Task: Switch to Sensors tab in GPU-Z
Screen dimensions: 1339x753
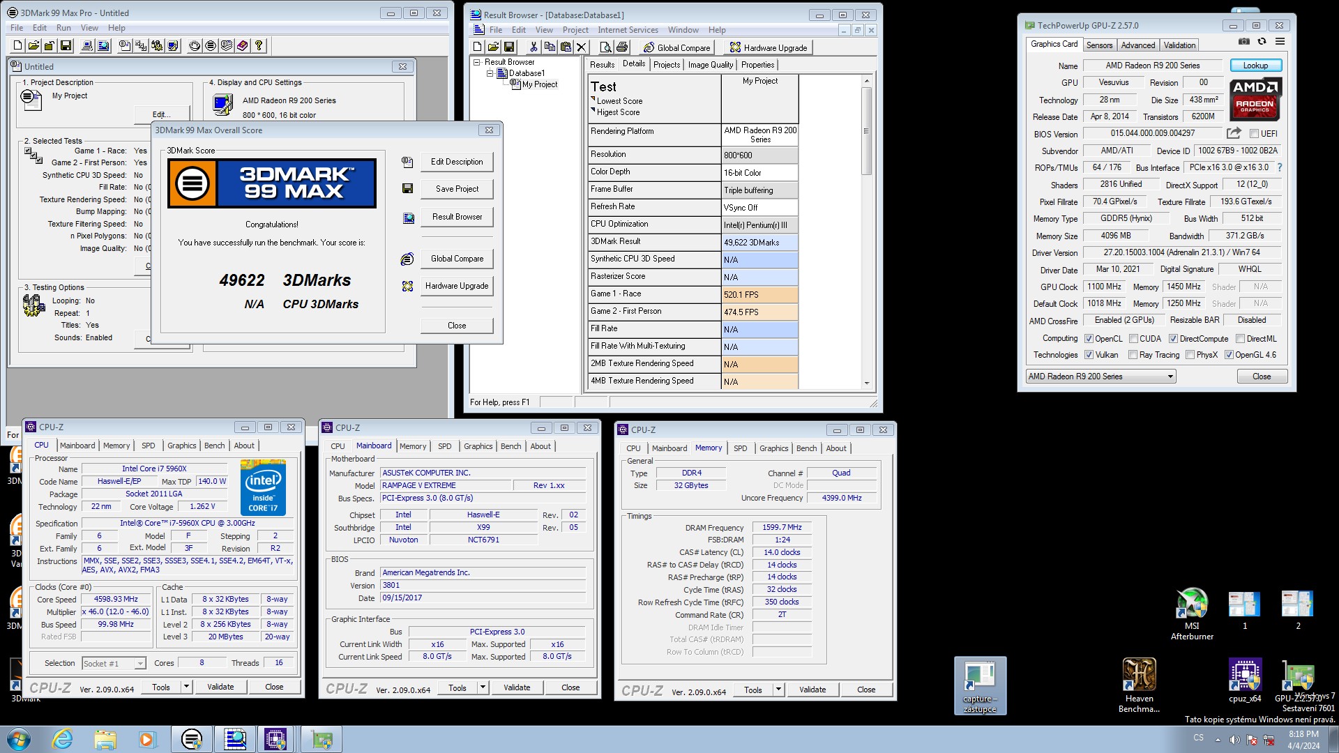Action: pyautogui.click(x=1099, y=45)
